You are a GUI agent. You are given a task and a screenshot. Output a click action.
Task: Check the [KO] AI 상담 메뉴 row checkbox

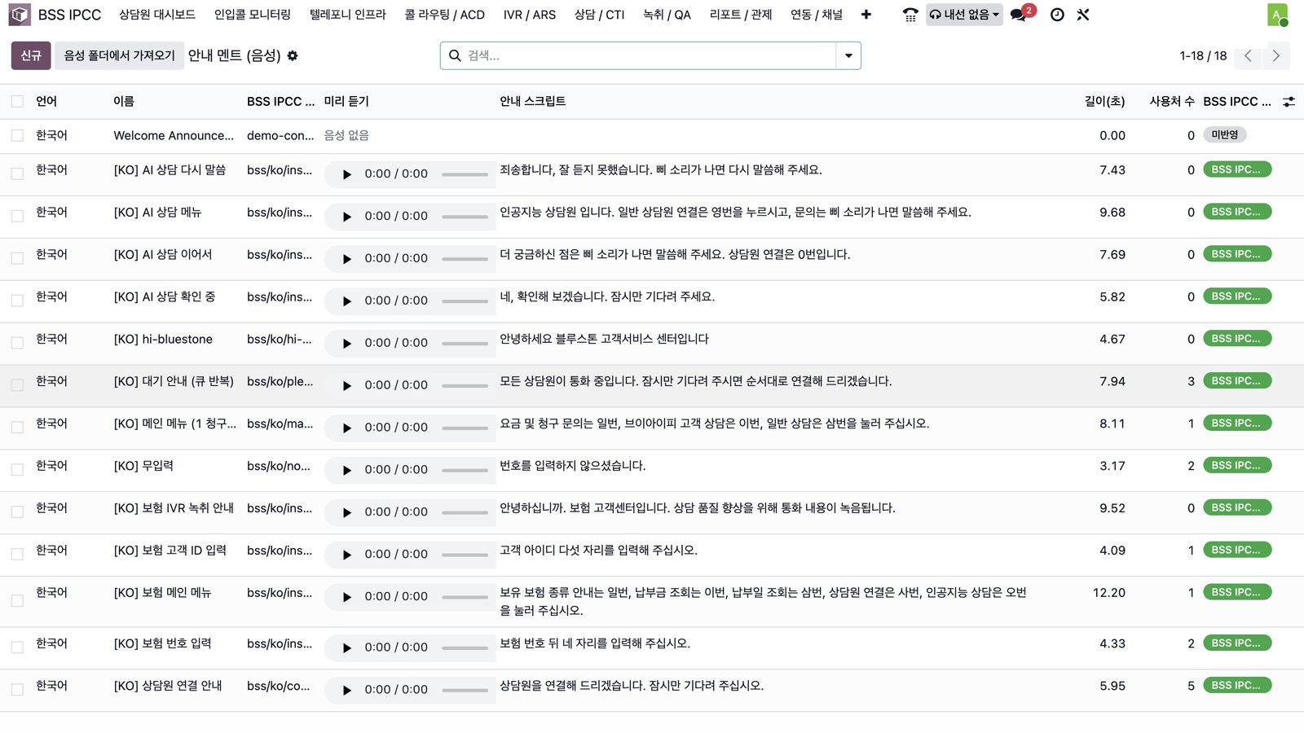click(17, 216)
